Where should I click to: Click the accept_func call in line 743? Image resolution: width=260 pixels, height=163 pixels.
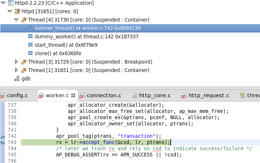98,142
